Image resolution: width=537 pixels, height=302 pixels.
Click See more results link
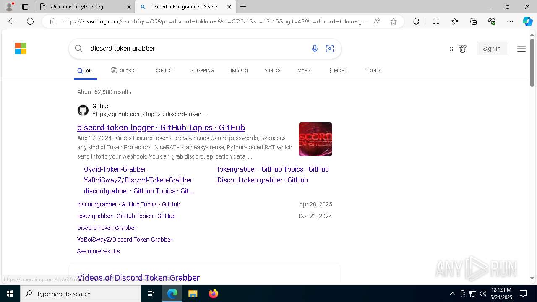[x=99, y=251]
